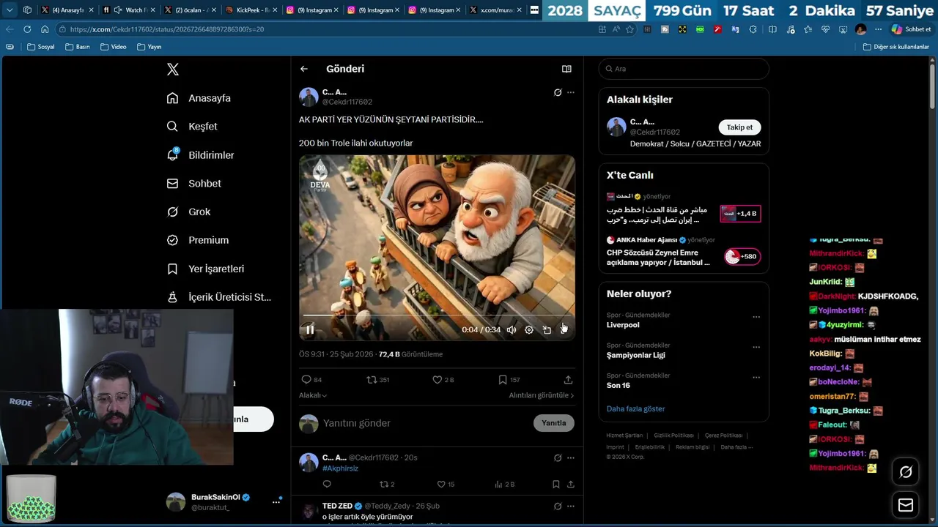Pause the video

pos(310,330)
